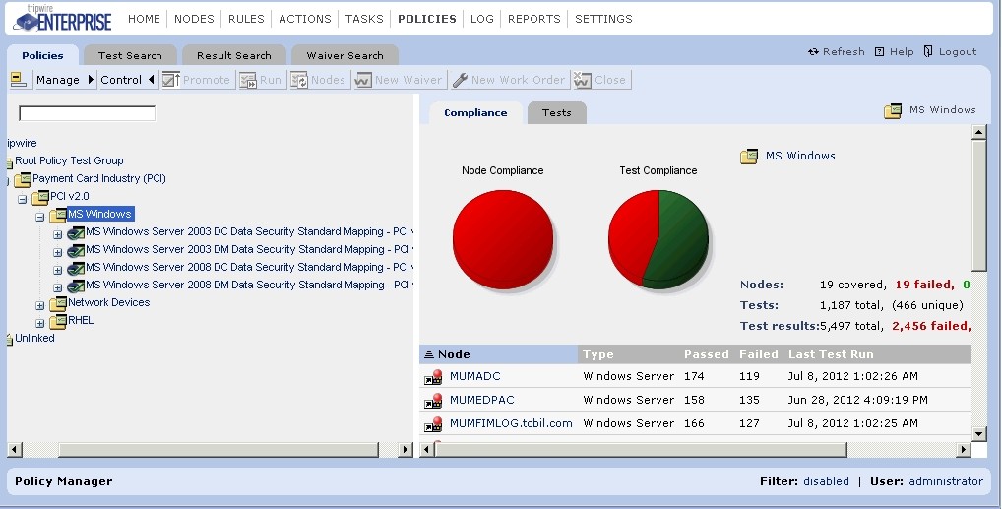Click the New Waiver toolbar icon
Screen dimensions: 1002x509
pos(363,80)
